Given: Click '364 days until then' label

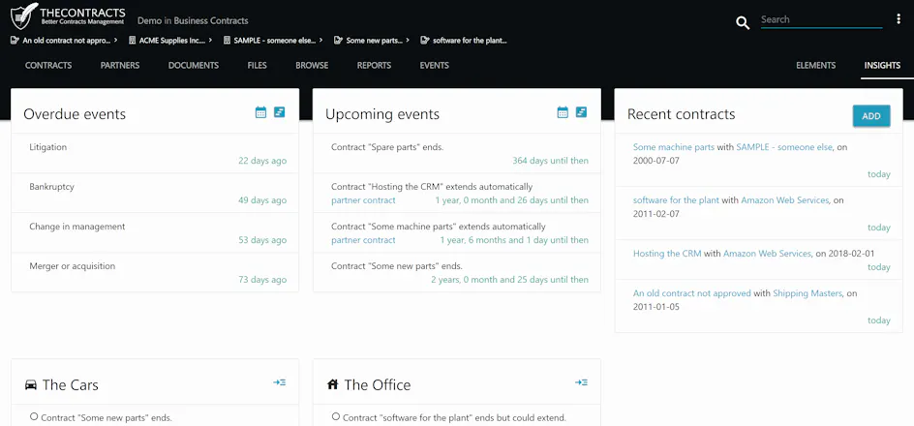Looking at the screenshot, I should tap(550, 161).
